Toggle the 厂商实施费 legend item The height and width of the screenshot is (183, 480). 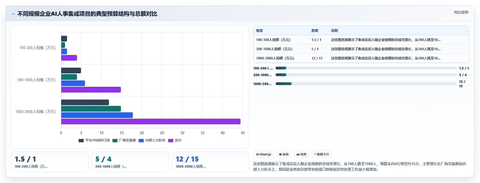pos(124,140)
